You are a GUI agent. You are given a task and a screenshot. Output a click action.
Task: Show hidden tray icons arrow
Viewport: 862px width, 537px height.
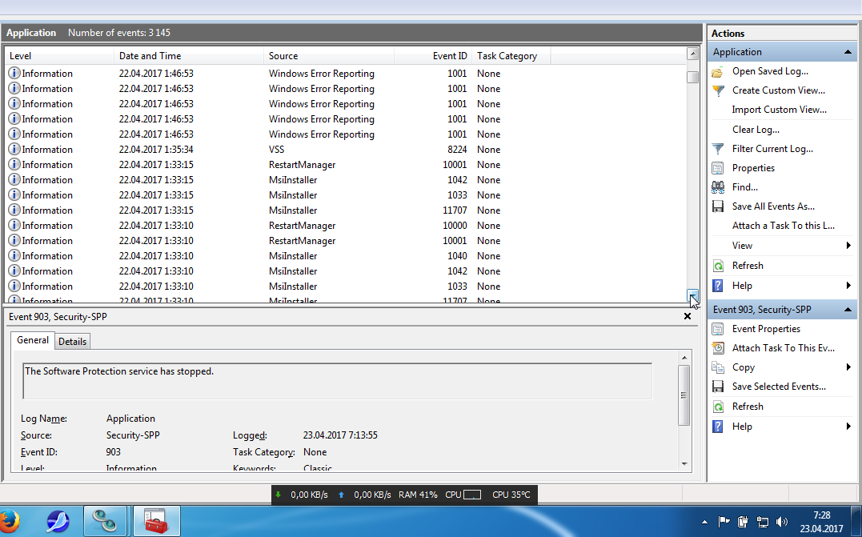(x=705, y=522)
